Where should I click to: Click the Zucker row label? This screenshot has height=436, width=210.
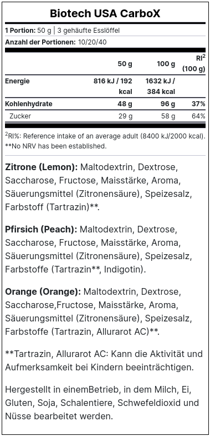20,116
